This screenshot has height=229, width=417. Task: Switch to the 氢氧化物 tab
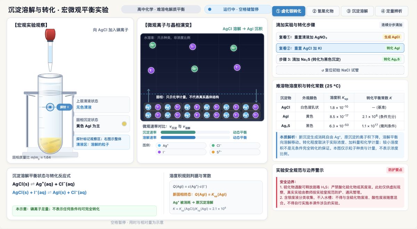323,11
